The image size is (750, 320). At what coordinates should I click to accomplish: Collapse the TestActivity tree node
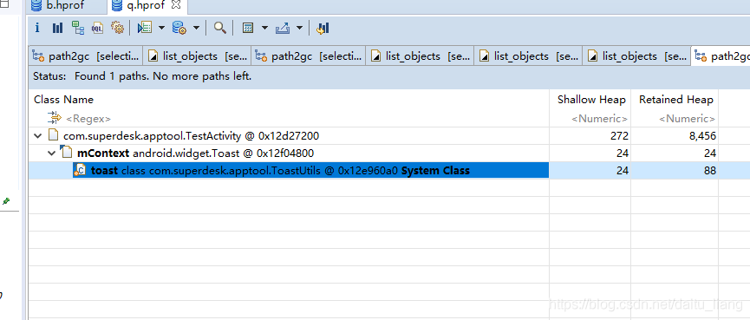point(37,136)
